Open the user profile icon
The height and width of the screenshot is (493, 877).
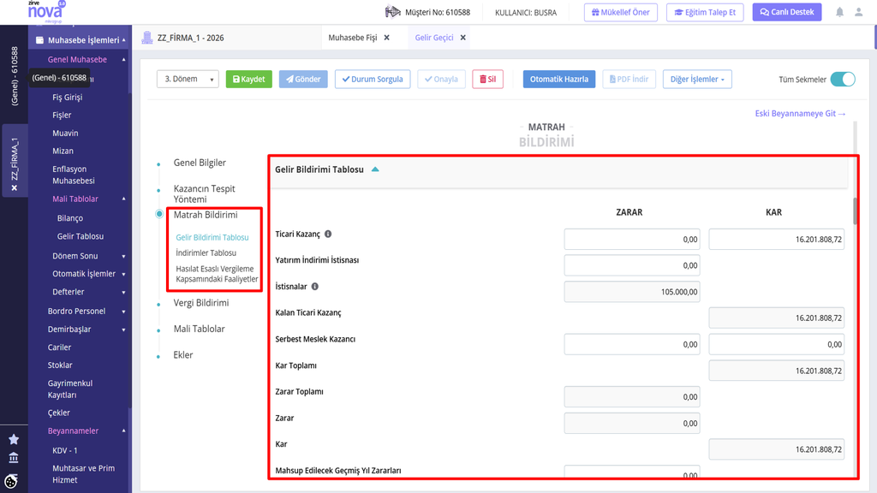click(x=858, y=12)
